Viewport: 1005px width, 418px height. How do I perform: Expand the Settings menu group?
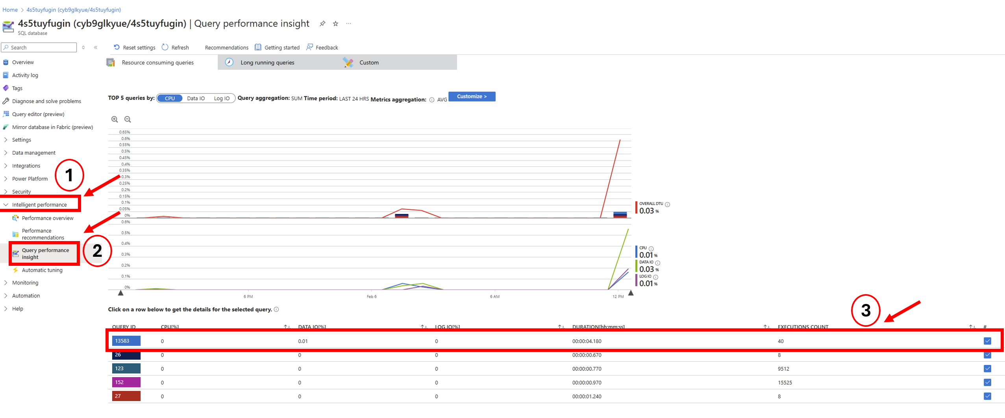(6, 140)
